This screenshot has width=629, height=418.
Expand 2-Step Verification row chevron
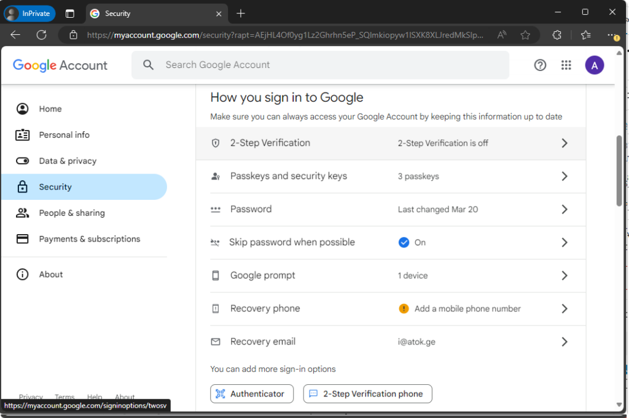[565, 143]
